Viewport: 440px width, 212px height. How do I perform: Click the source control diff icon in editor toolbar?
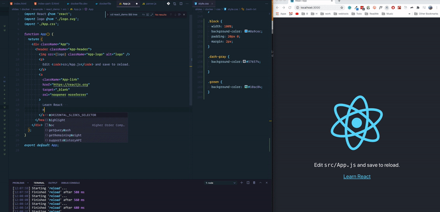168,4
